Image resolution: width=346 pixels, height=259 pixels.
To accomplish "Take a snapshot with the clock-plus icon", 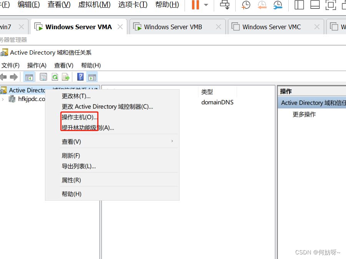I will 246,5.
